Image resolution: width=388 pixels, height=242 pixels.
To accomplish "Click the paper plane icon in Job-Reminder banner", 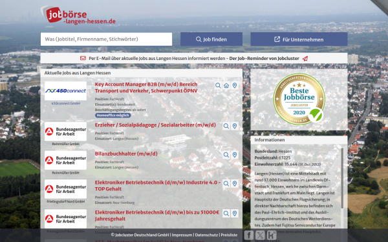I will (305, 59).
